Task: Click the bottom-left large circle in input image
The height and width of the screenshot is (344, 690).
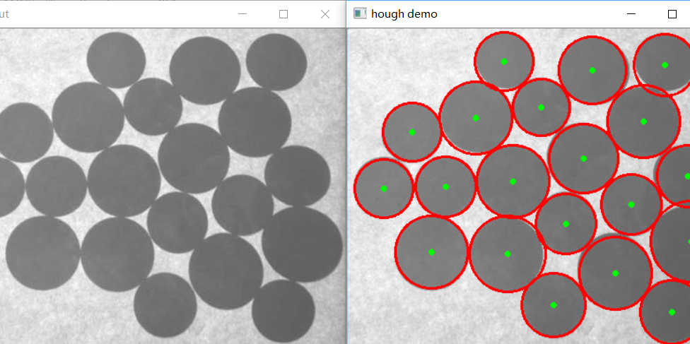Action: tap(42, 252)
